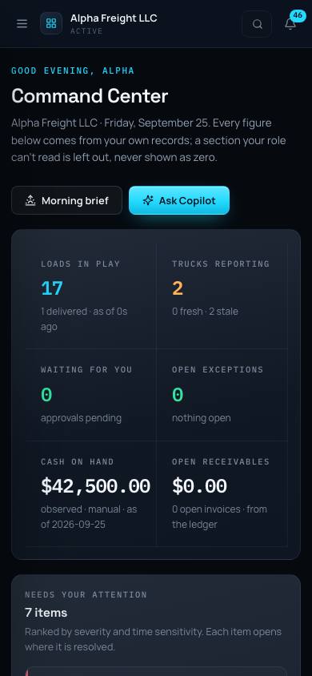Launch Ask Copilot
Screen dimensions: 312x676
point(179,200)
